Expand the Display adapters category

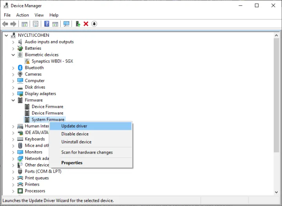[x=13, y=94]
